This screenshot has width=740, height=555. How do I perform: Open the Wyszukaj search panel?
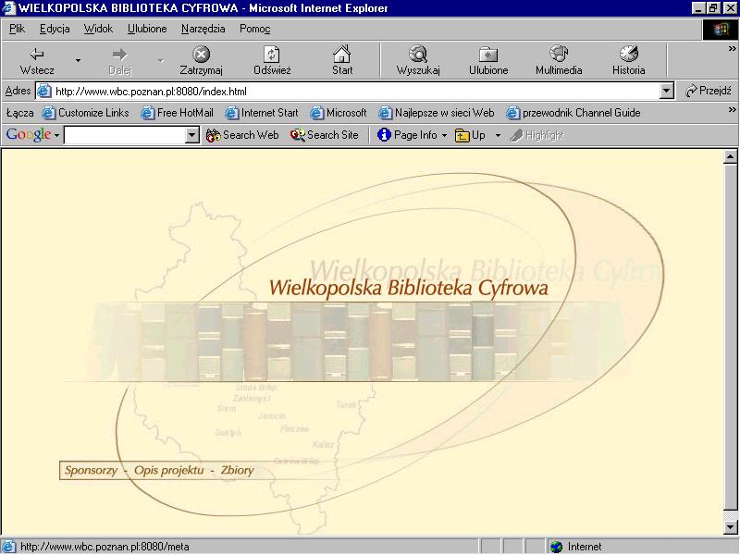click(x=418, y=60)
